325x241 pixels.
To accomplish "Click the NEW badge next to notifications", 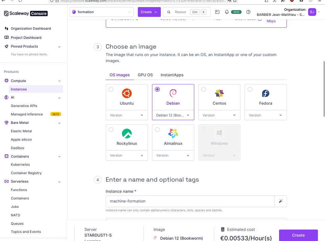I will (236, 12).
